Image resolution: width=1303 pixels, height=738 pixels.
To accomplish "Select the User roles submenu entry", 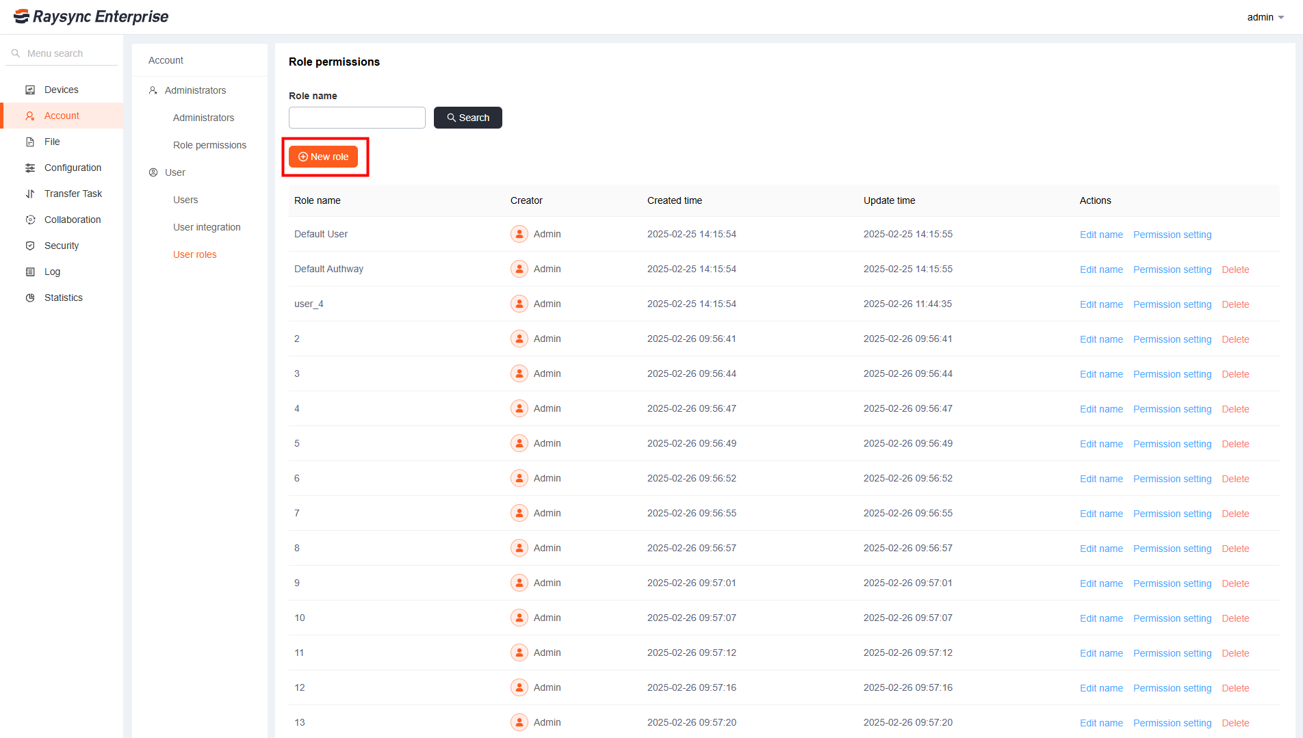I will (194, 254).
